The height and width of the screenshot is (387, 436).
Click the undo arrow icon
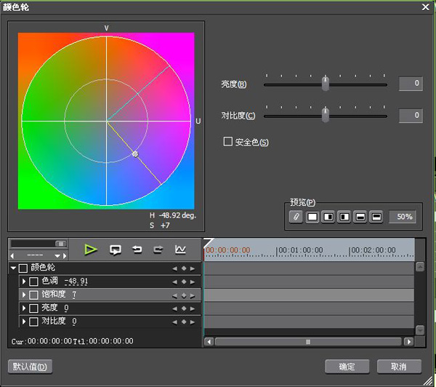tap(137, 250)
